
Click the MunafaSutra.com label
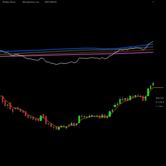pos(31,2)
